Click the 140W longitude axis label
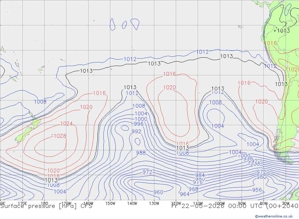Image resolution: width=299 pixels, height=219 pixels. [132, 203]
